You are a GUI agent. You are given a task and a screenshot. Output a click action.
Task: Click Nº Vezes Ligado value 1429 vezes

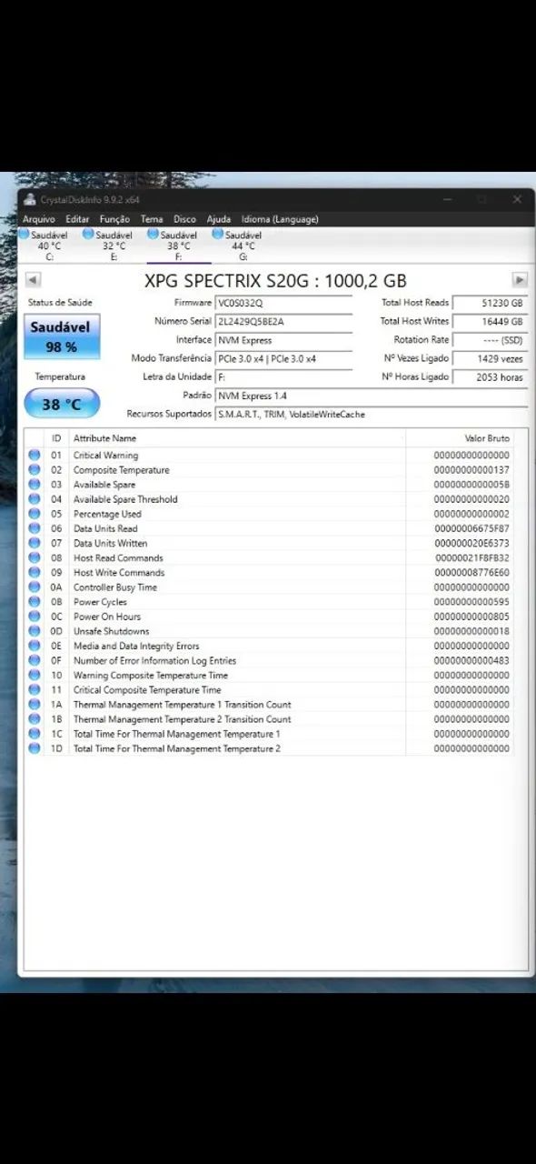click(x=490, y=358)
